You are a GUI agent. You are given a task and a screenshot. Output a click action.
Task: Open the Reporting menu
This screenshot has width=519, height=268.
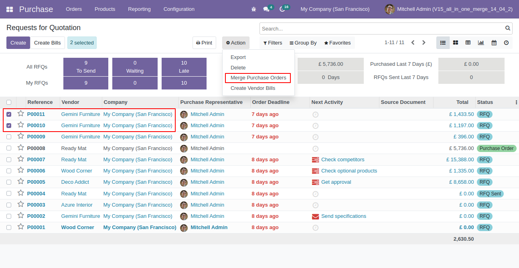(139, 9)
